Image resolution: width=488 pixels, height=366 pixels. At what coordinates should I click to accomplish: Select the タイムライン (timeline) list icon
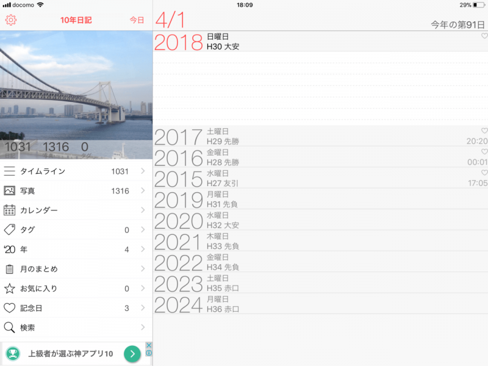pyautogui.click(x=9, y=171)
